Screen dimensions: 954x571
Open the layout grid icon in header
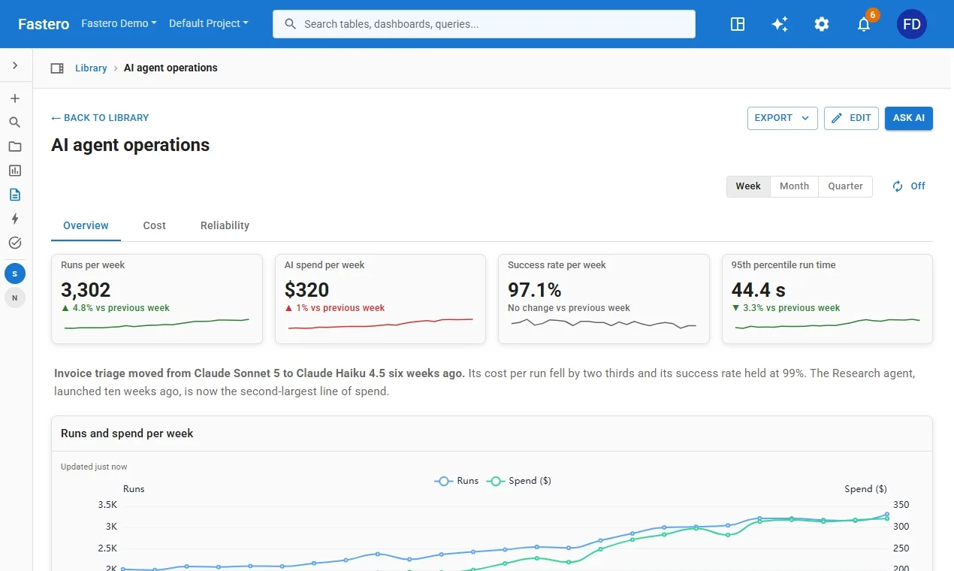pos(738,24)
